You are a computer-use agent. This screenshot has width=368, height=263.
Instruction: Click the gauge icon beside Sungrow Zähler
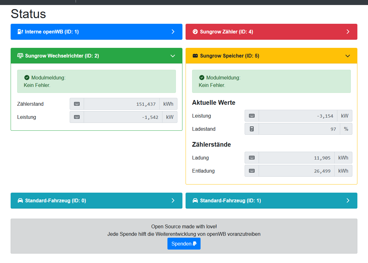(x=195, y=32)
